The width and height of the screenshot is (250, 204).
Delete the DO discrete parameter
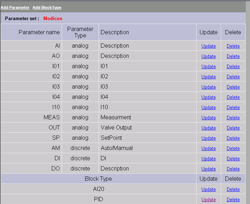233,169
